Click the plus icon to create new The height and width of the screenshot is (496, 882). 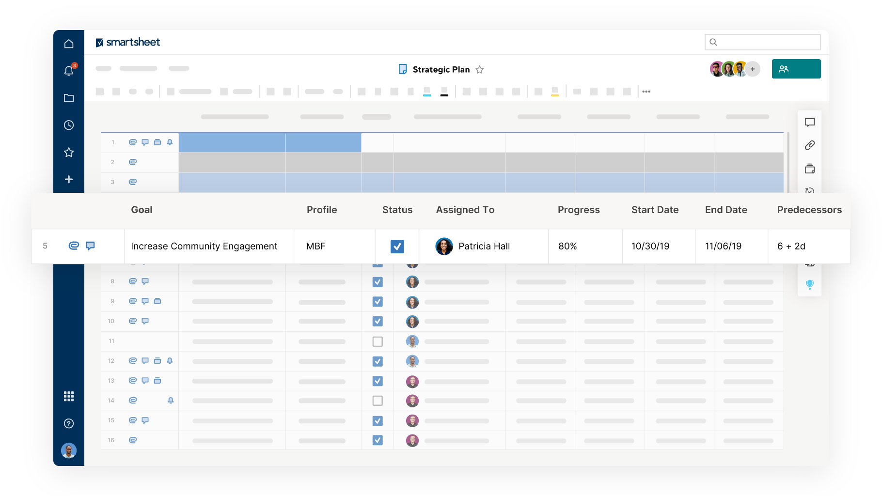pos(69,179)
